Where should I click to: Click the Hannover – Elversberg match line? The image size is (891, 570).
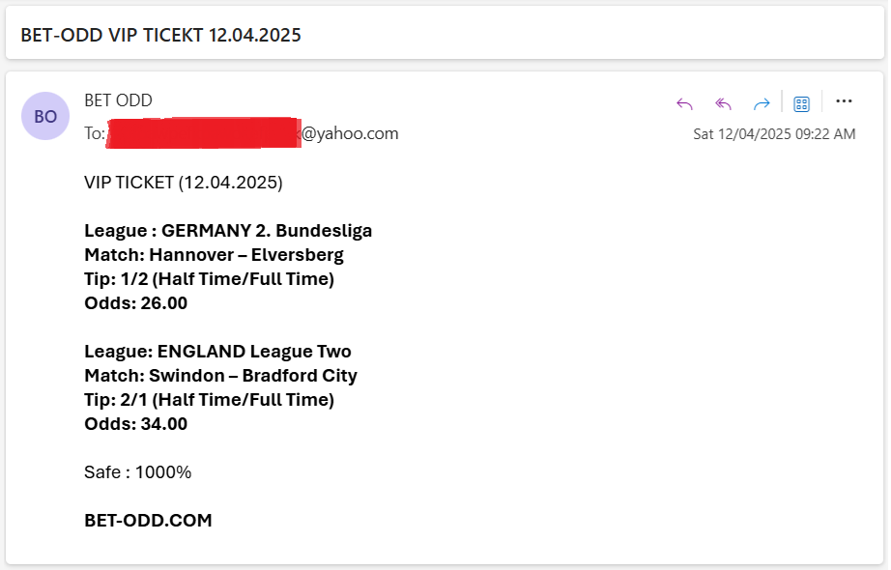(214, 255)
